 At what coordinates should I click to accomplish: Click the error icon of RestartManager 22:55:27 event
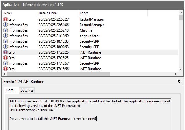(x=6, y=19)
